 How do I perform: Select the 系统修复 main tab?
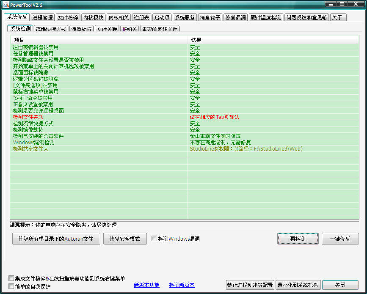(17, 17)
